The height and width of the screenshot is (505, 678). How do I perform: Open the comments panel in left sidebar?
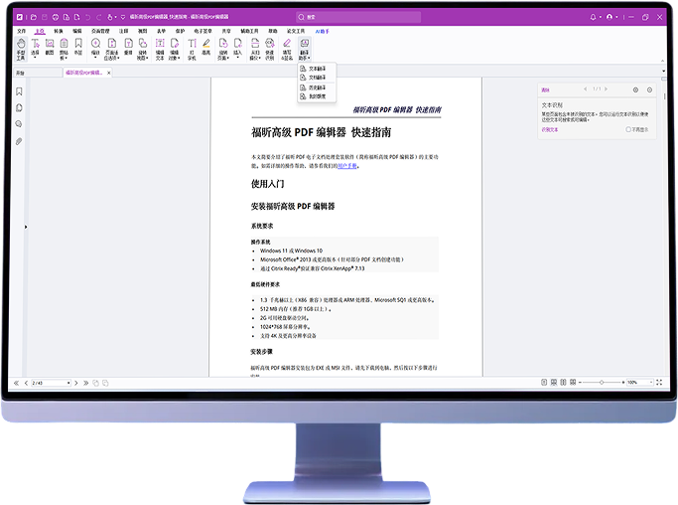click(19, 124)
